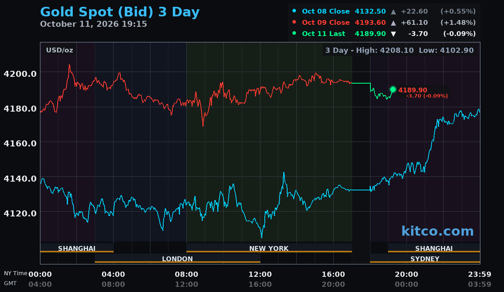Click the 04:00 NY time tick label
The image size is (504, 292).
(x=113, y=274)
